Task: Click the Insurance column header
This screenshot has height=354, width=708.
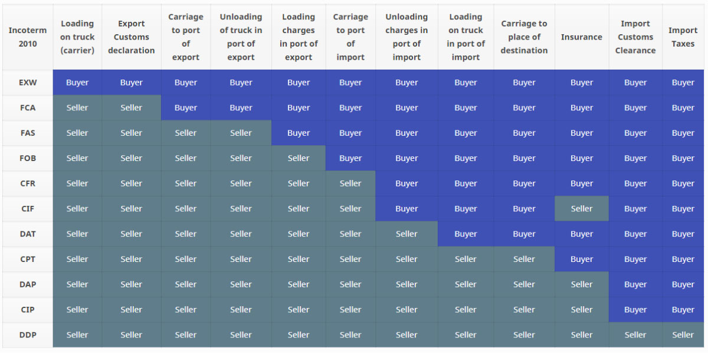Action: [x=581, y=37]
